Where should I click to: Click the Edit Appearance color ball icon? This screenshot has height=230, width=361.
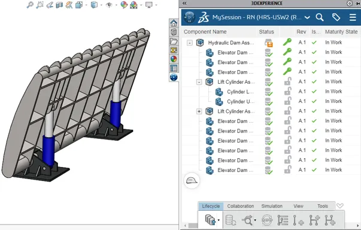pyautogui.click(x=124, y=5)
